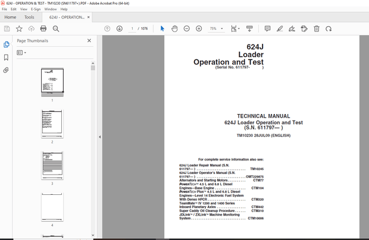
Task: Rotate the page clockwise
Action: 329,29
